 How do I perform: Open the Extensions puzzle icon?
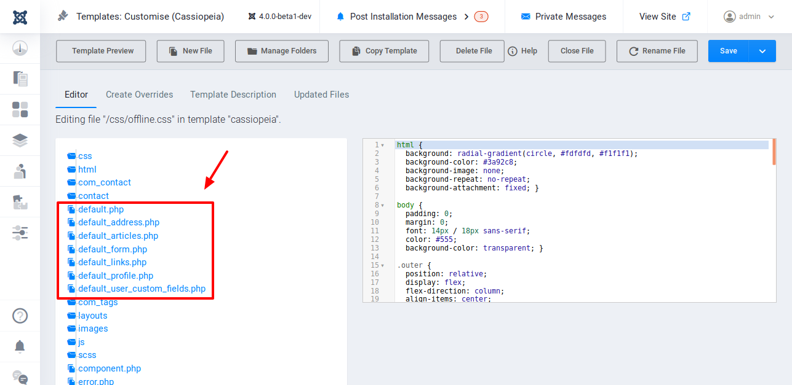(x=19, y=201)
